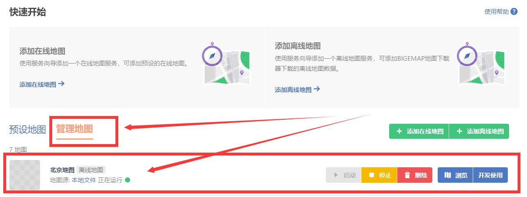Screen dimensions: 527x197
Task: Click the map icon on 浏览 button
Action: click(x=447, y=175)
